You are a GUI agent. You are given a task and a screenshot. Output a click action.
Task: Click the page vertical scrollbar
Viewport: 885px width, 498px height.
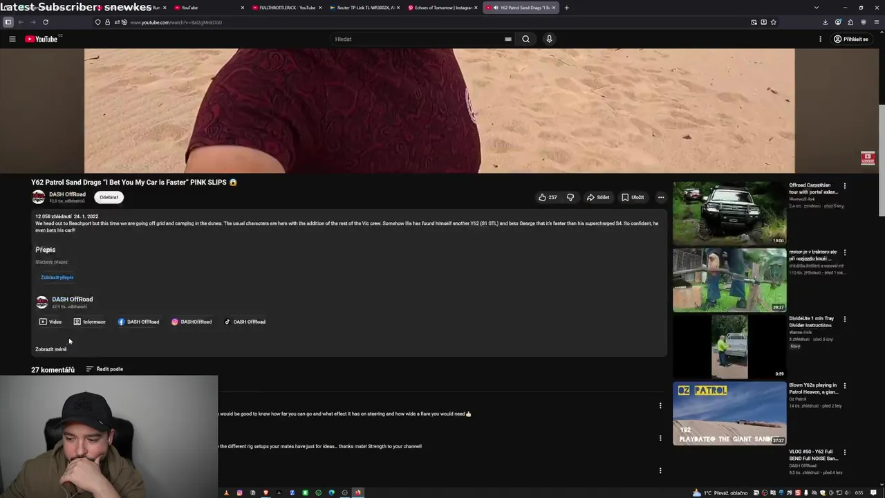(882, 160)
